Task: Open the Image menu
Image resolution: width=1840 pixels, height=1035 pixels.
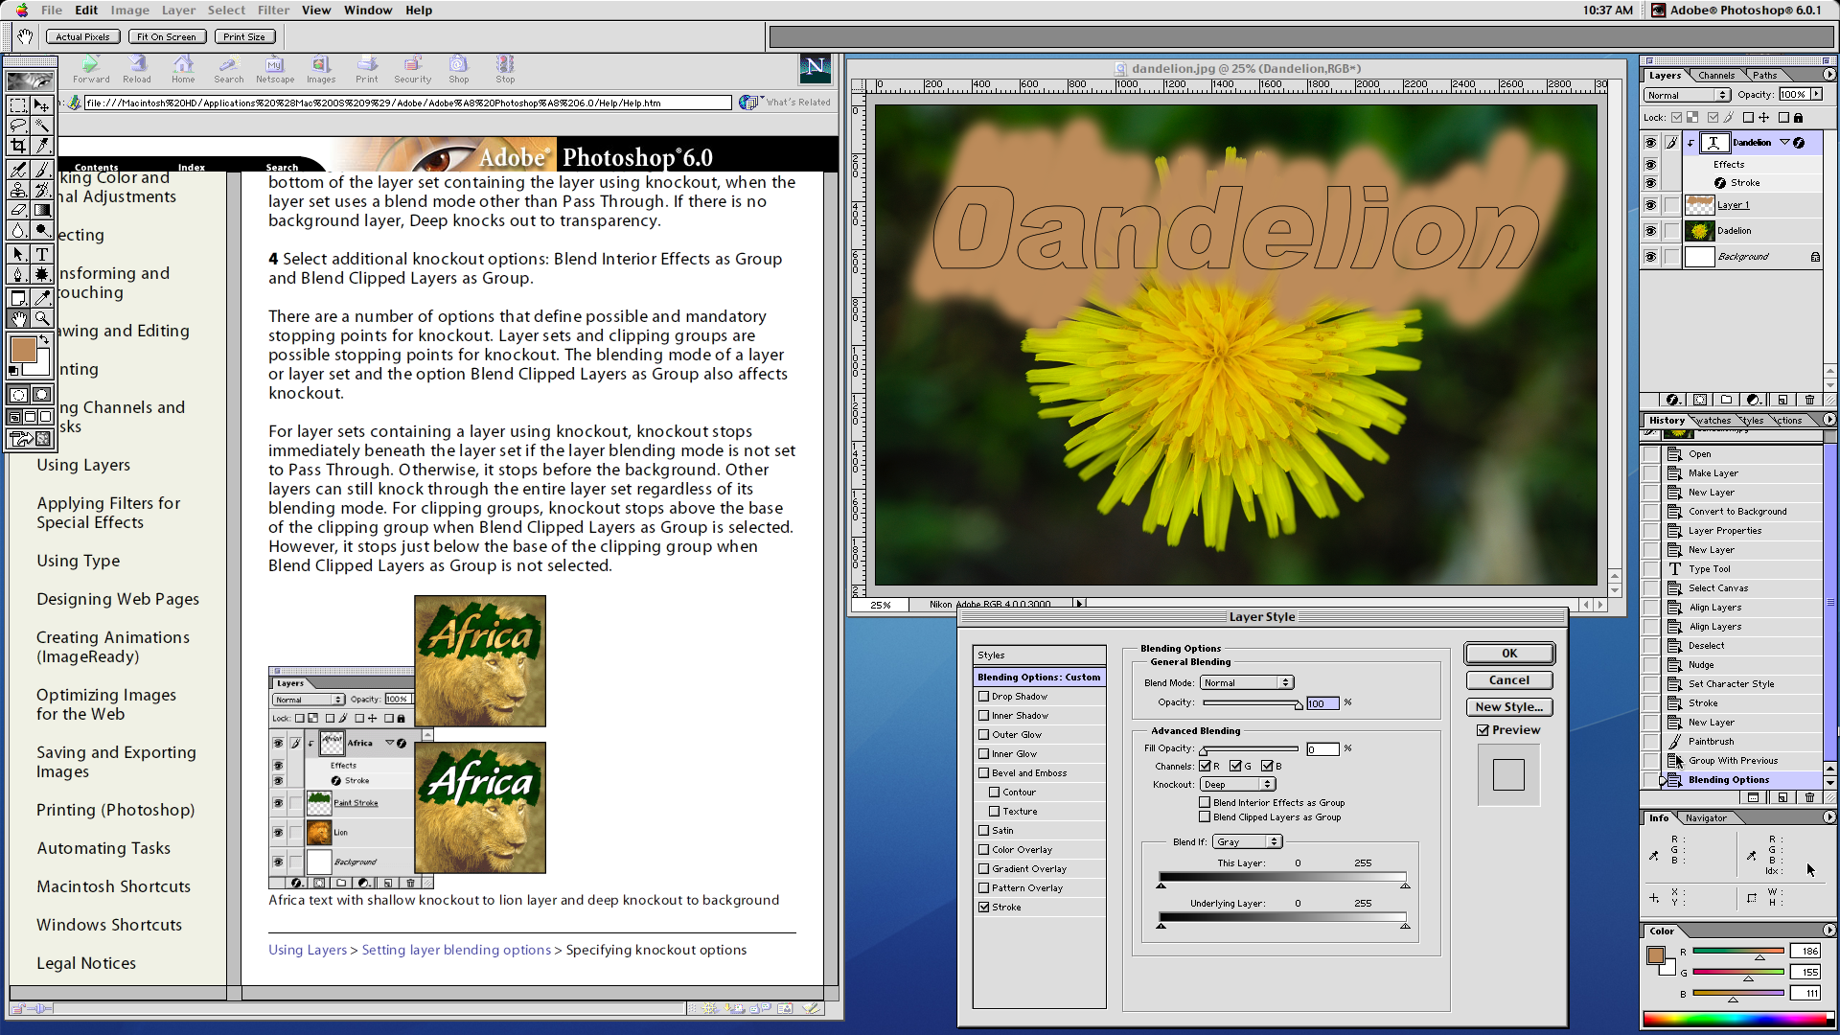Action: [x=129, y=10]
